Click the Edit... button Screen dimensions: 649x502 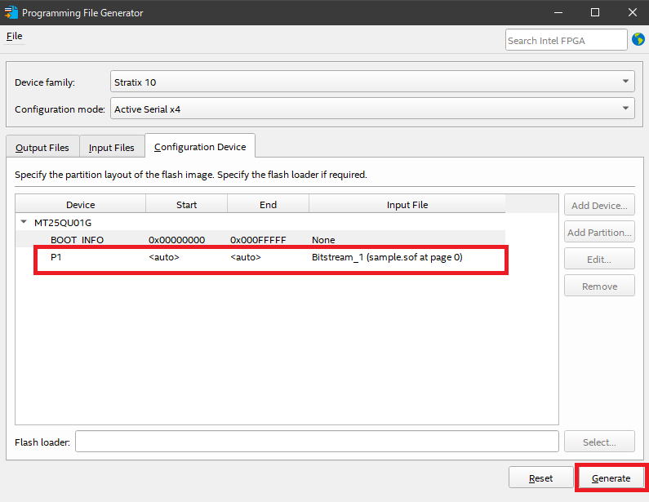tap(599, 259)
